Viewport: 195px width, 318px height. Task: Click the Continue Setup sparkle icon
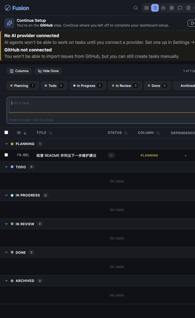tap(9, 23)
